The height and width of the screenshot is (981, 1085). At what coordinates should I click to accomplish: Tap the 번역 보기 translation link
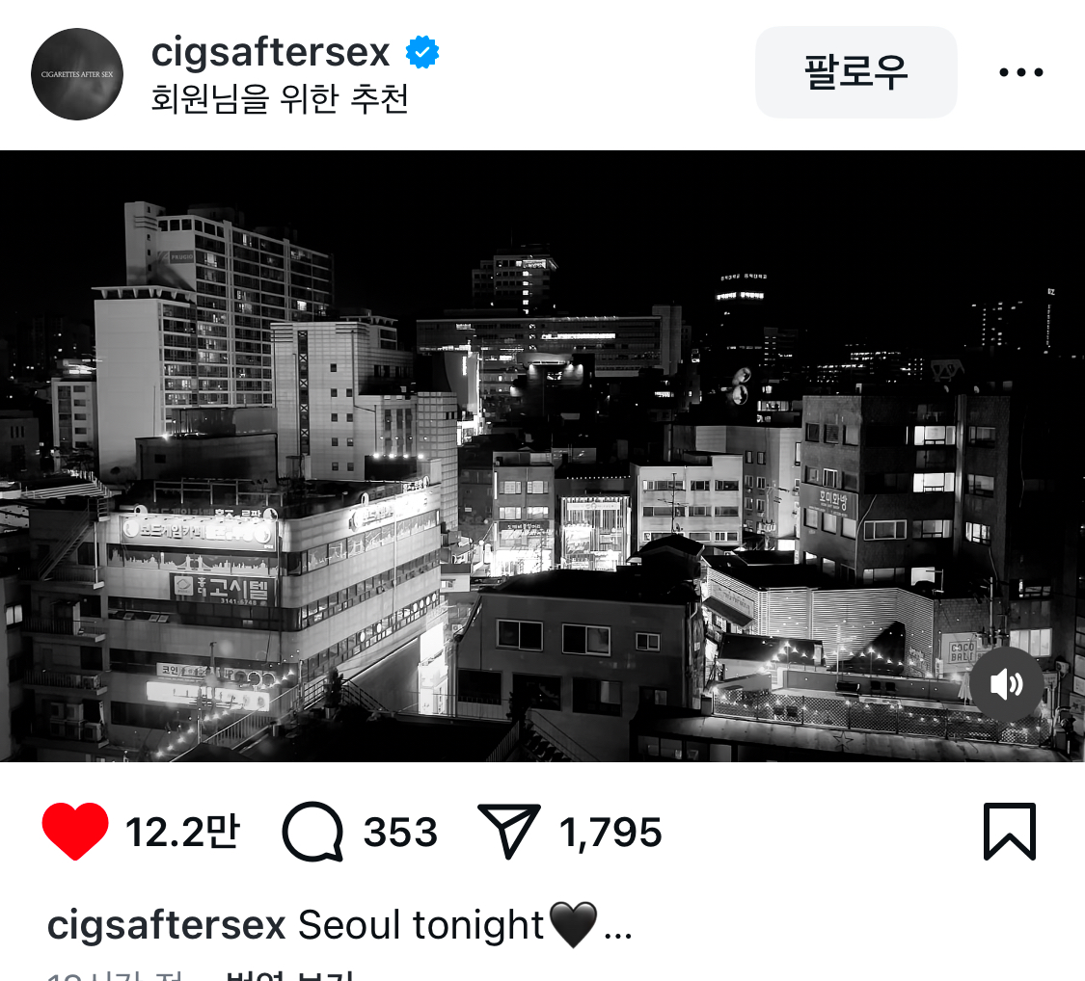click(289, 975)
